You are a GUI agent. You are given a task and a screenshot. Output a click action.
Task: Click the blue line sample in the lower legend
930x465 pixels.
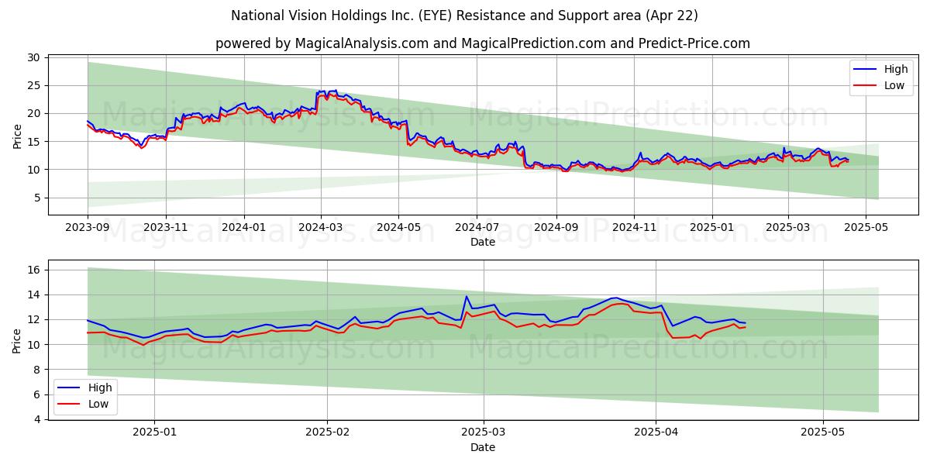pos(71,388)
